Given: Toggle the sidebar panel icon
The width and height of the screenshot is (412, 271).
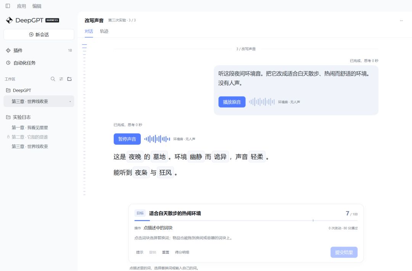Looking at the screenshot, I should (8, 6).
